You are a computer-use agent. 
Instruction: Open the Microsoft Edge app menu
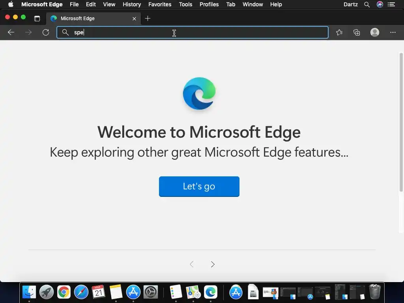42,4
